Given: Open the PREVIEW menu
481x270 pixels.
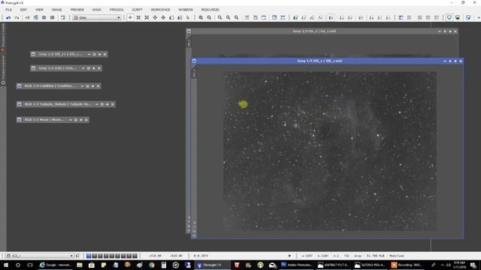Looking at the screenshot, I should (x=77, y=10).
